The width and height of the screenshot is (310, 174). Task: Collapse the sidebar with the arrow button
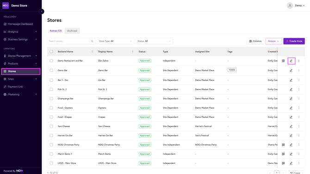[x=42, y=12]
